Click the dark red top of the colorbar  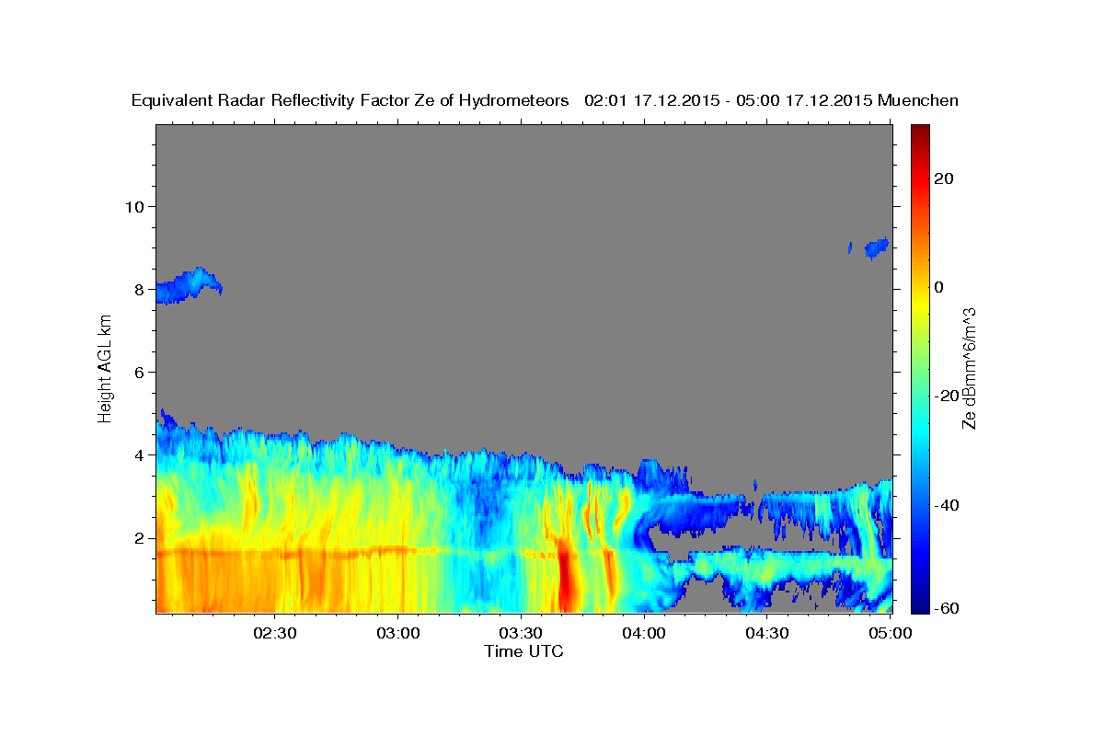tap(919, 133)
